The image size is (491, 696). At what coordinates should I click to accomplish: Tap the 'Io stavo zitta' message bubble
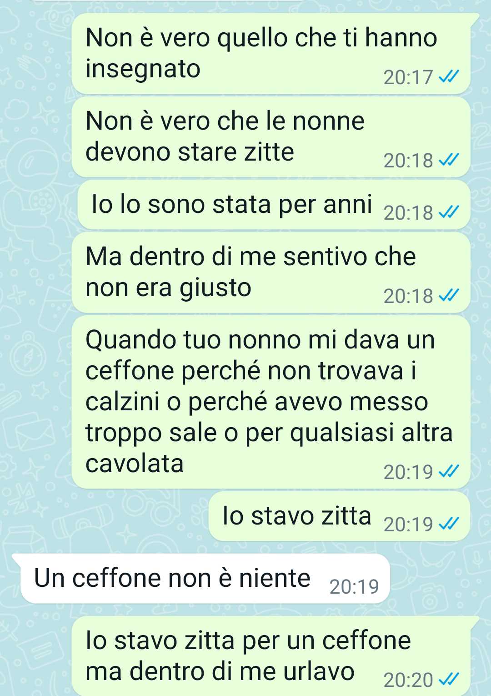tap(340, 516)
